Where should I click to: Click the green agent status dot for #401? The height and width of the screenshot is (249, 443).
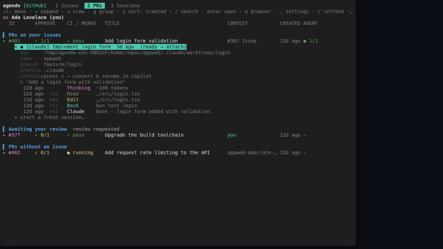[x=305, y=41]
